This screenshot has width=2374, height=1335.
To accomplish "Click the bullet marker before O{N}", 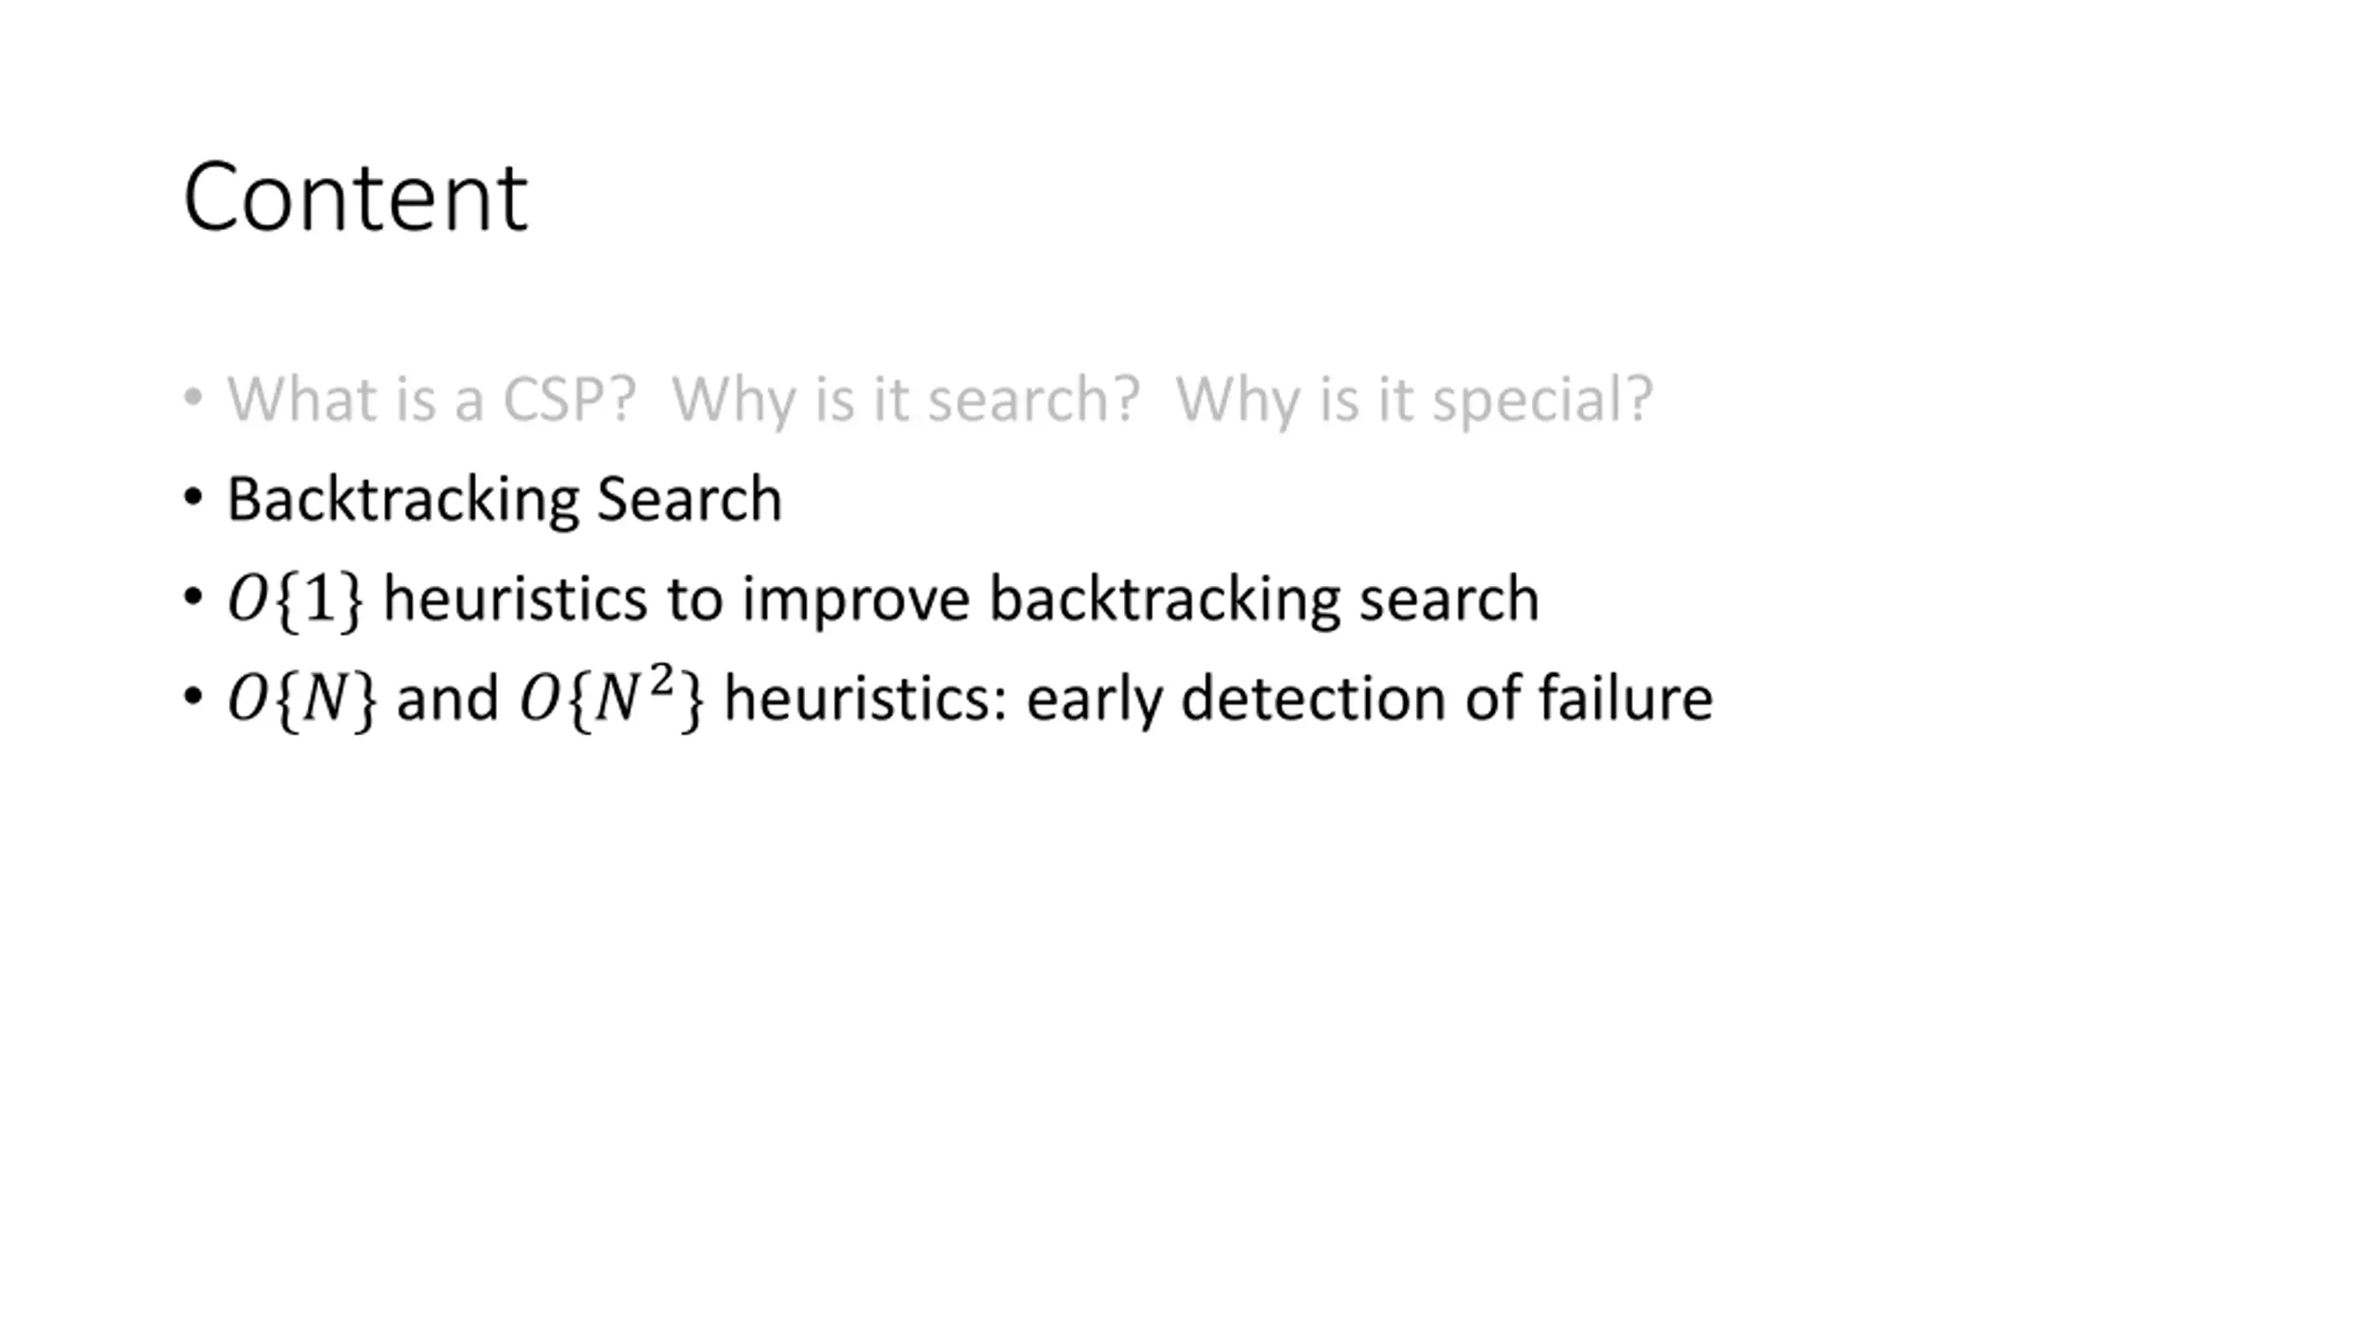I will [193, 696].
